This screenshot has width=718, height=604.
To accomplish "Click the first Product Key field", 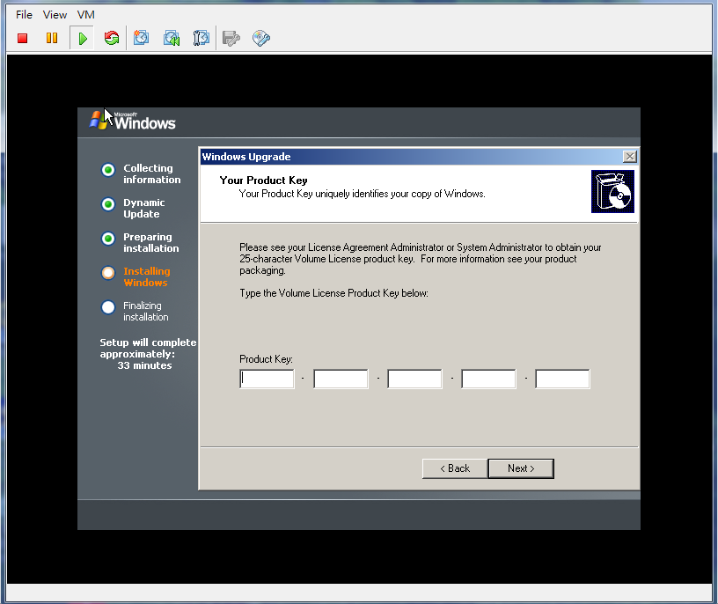I will tap(267, 379).
